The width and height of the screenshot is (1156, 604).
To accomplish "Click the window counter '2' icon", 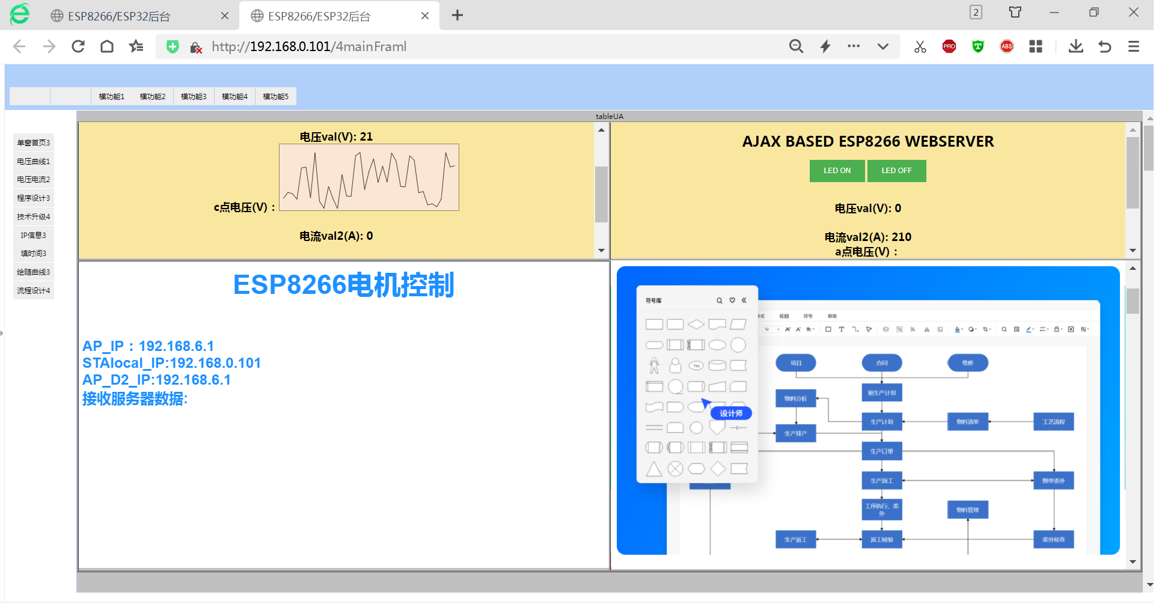I will tap(976, 12).
